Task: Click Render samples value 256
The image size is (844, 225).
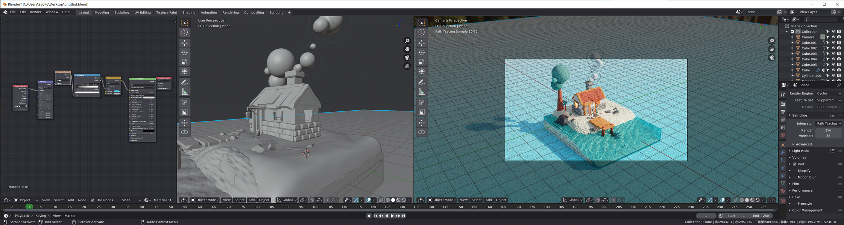Action: click(828, 130)
